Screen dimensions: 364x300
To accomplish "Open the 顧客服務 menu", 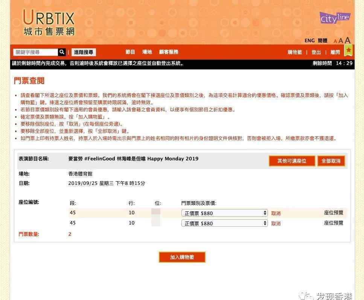I will tap(169, 52).
